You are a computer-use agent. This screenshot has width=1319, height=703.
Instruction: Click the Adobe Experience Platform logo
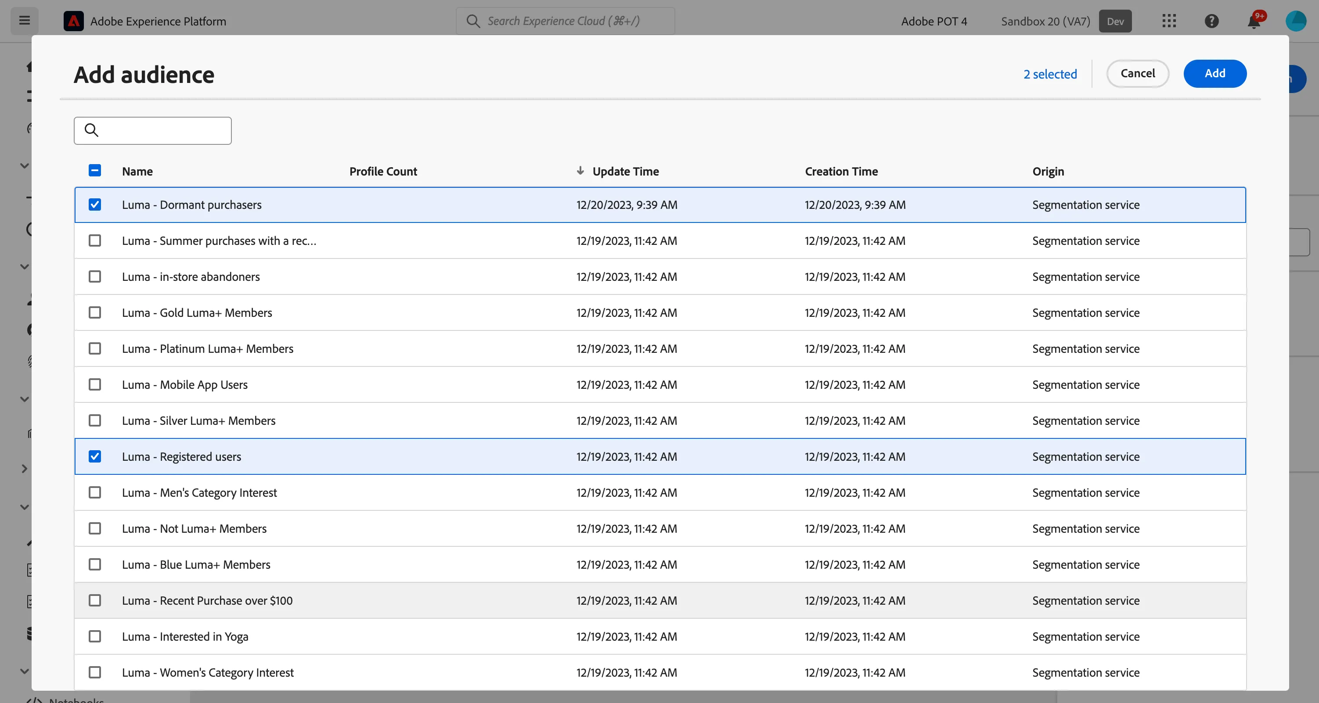pos(73,21)
